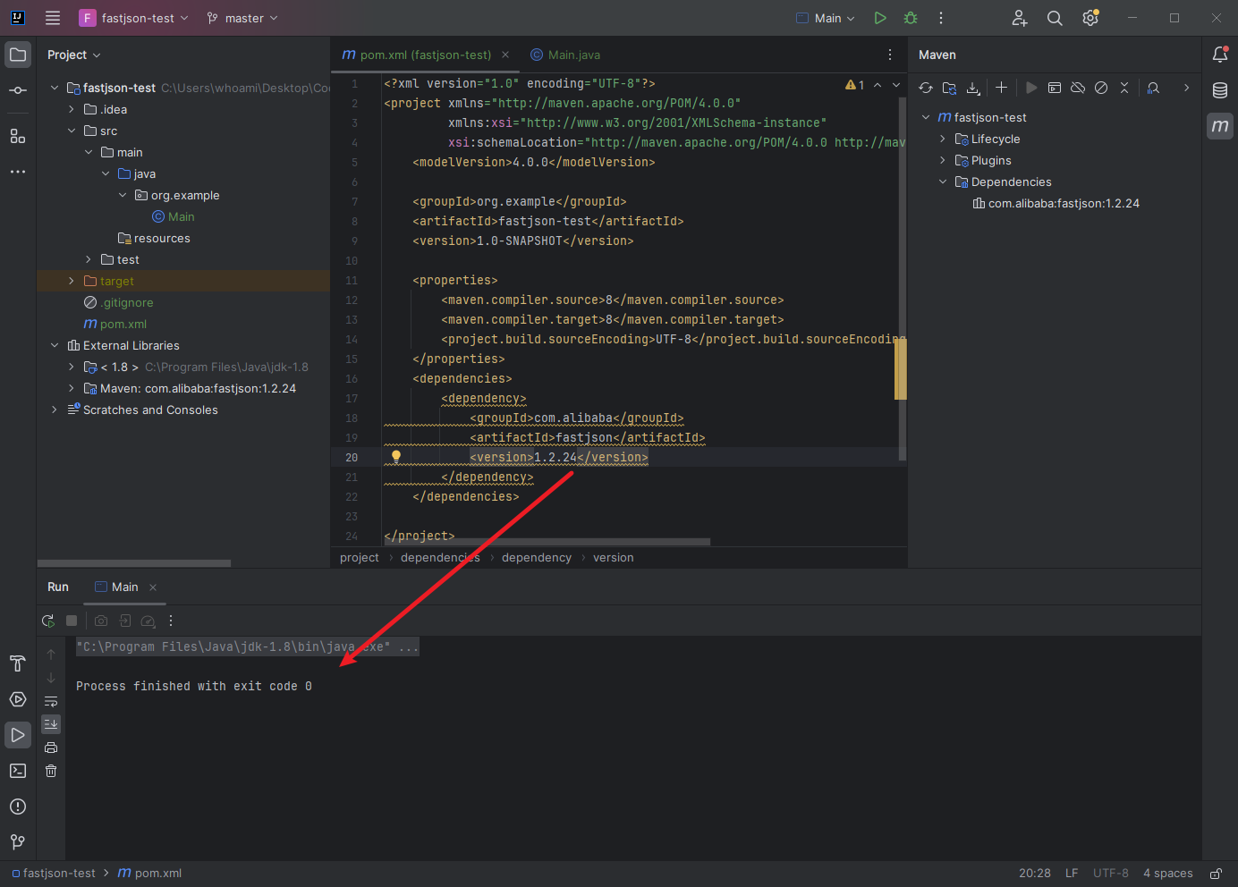Screen dimensions: 1238x887
Task: Open more options in Run toolbar
Action: [171, 621]
